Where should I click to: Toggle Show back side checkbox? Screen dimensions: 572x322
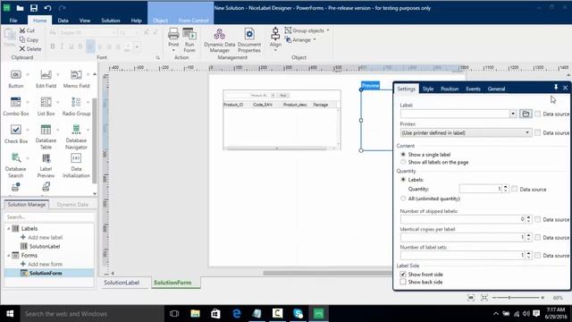tap(403, 282)
